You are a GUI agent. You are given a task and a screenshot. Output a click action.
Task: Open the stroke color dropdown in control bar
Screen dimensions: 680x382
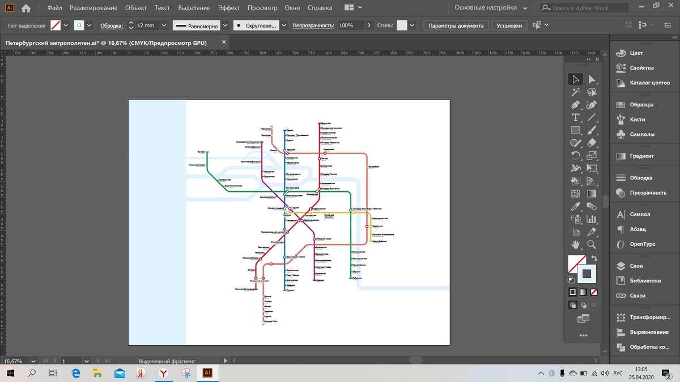point(89,25)
